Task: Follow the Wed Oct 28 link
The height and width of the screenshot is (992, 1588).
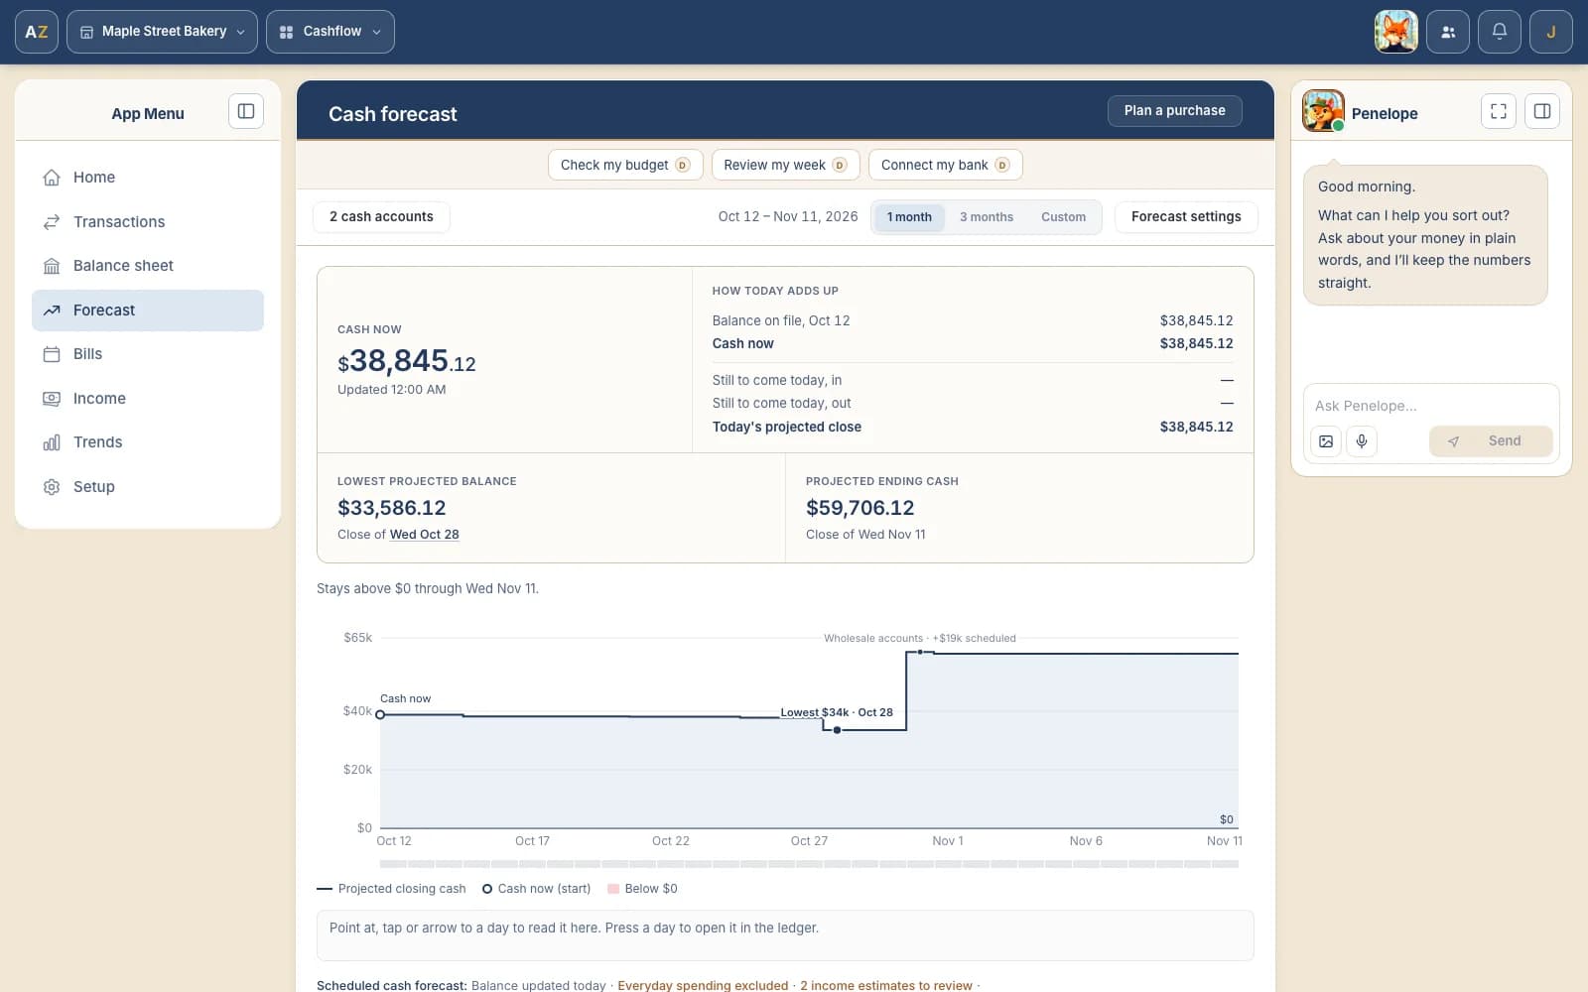Action: click(x=425, y=535)
